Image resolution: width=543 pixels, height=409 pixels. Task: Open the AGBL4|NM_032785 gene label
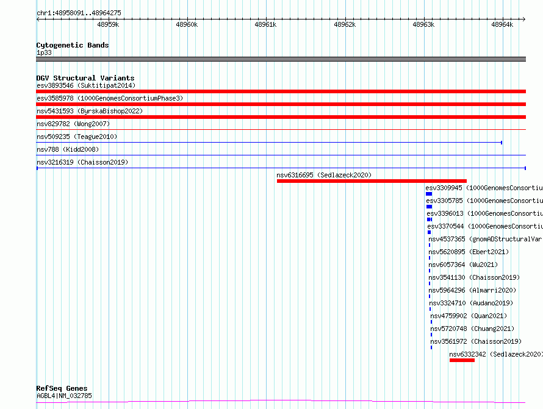pos(64,396)
